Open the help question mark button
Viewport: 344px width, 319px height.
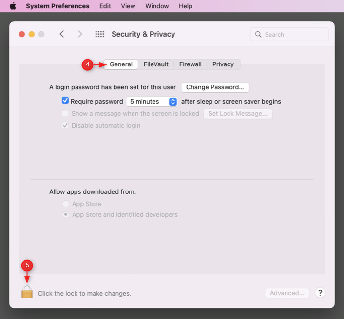[x=320, y=293]
